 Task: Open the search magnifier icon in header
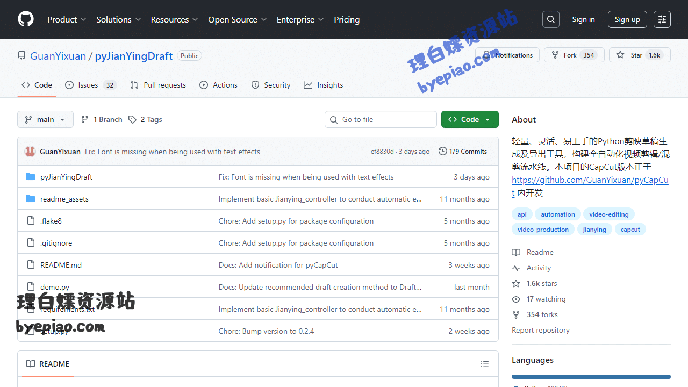[x=551, y=19]
